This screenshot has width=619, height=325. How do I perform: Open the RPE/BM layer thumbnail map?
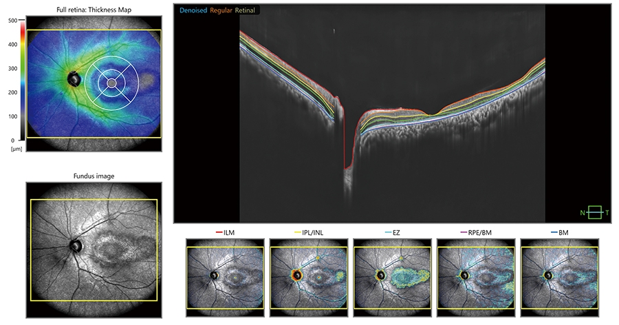point(476,277)
